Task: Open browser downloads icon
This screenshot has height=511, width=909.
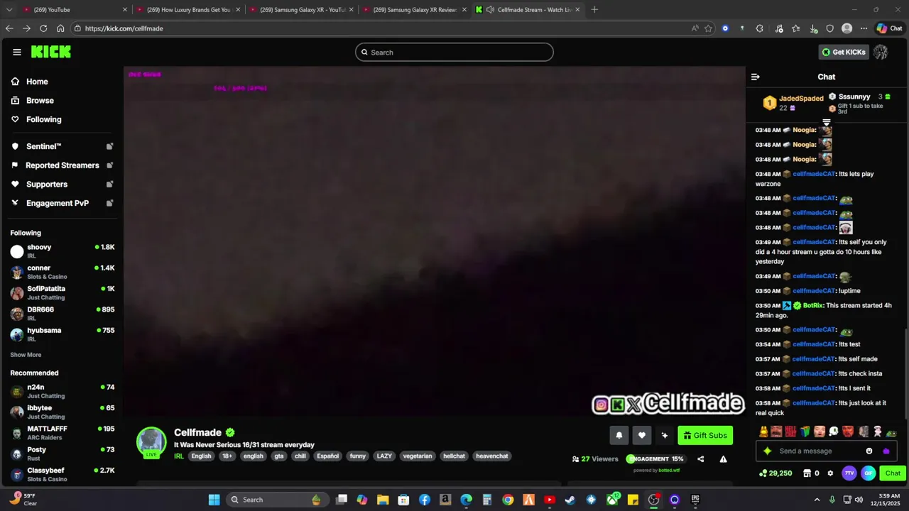Action: (812, 28)
